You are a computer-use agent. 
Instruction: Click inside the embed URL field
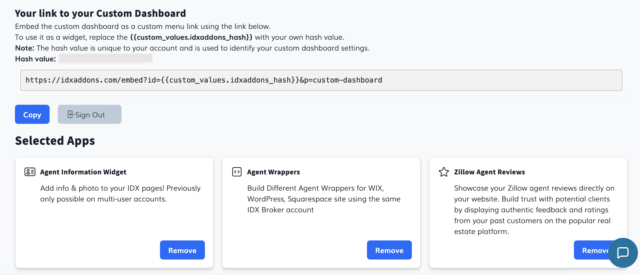pos(321,80)
